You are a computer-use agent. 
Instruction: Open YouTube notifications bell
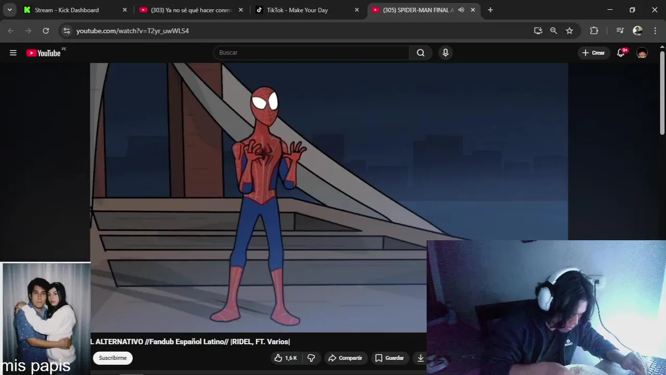point(621,53)
